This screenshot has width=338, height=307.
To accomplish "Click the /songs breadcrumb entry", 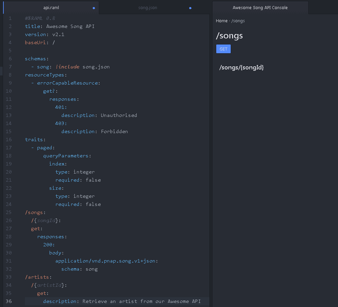I will click(x=238, y=21).
